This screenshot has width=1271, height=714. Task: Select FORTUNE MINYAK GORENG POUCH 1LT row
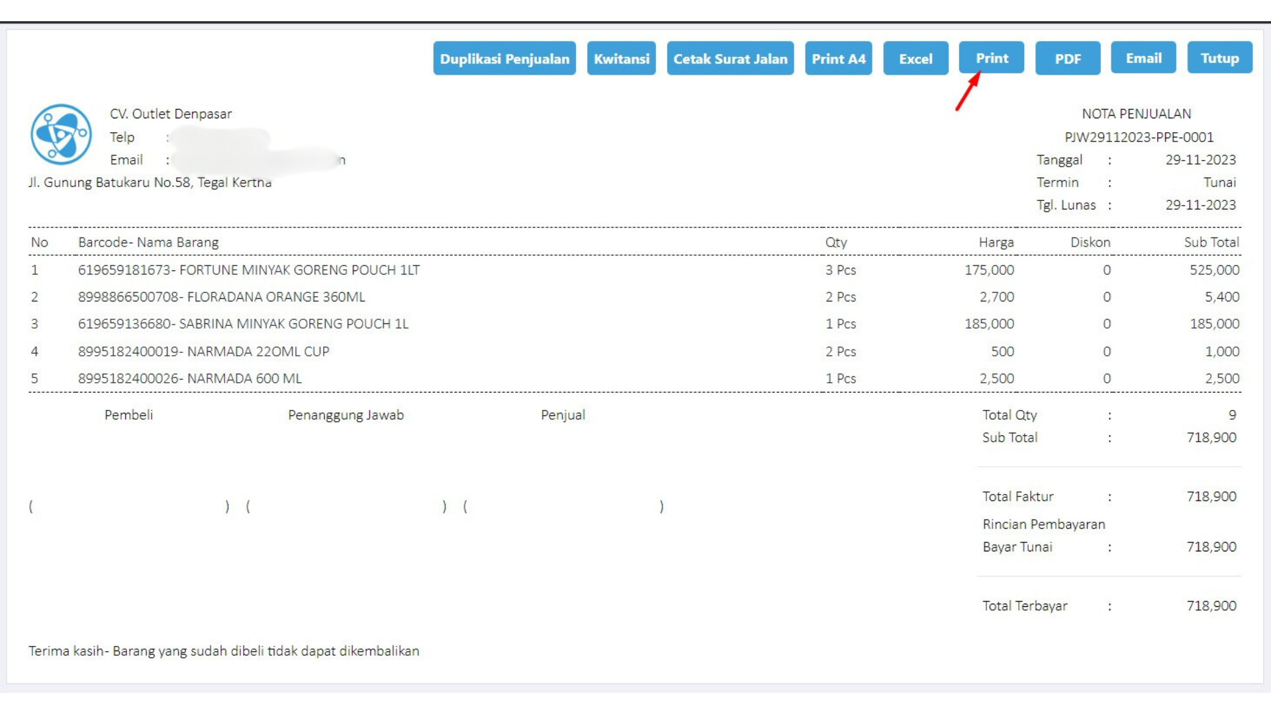pyautogui.click(x=634, y=270)
